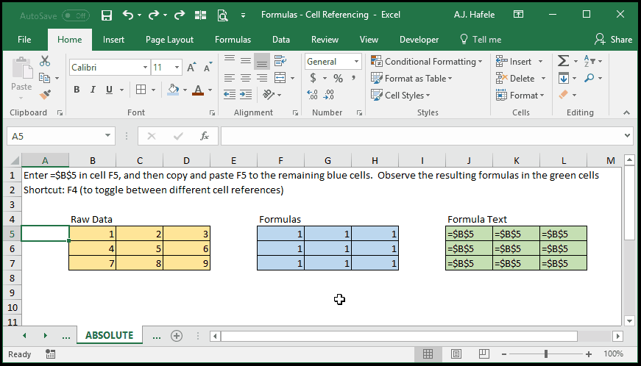Click the AutoSum sigma icon
This screenshot has width=641, height=366.
click(563, 61)
